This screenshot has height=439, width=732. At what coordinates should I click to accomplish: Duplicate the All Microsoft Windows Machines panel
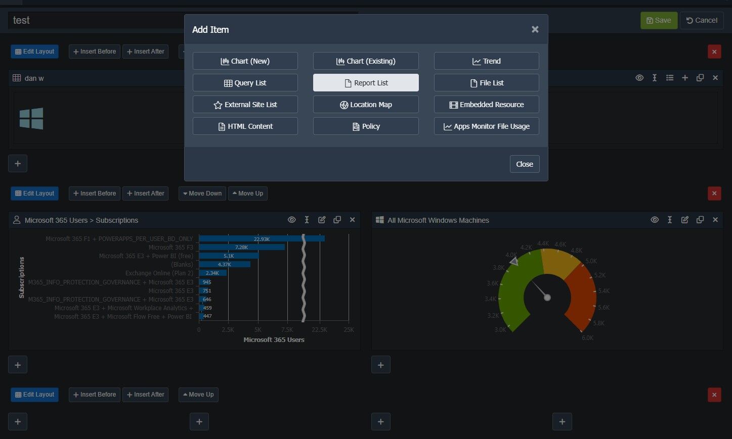(x=700, y=220)
